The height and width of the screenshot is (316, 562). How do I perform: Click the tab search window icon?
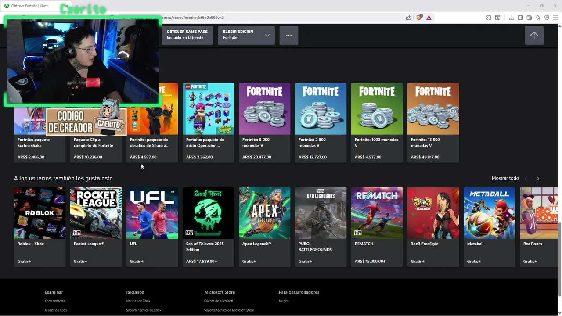(497, 18)
